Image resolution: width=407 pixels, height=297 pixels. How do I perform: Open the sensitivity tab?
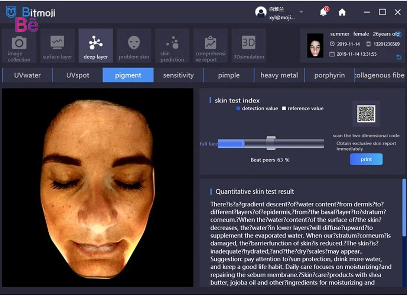[178, 75]
